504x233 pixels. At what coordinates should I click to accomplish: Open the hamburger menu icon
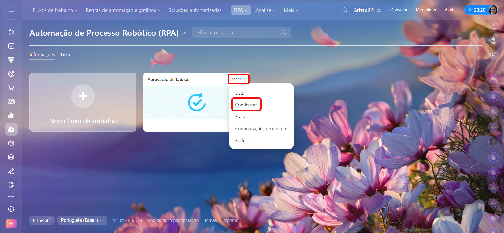(11, 10)
